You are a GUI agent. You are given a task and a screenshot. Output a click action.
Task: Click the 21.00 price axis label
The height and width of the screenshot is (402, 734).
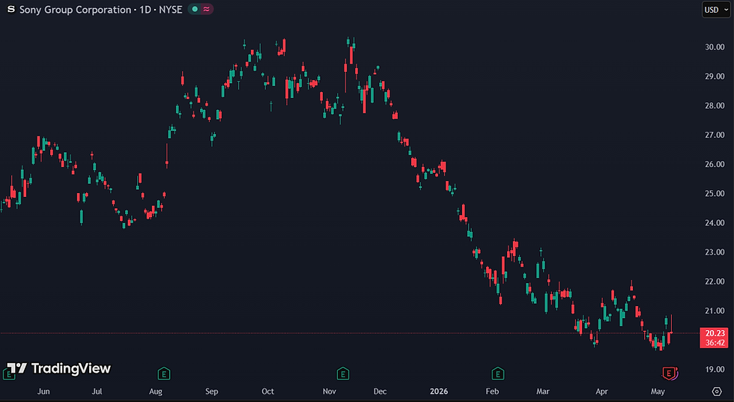[715, 311]
